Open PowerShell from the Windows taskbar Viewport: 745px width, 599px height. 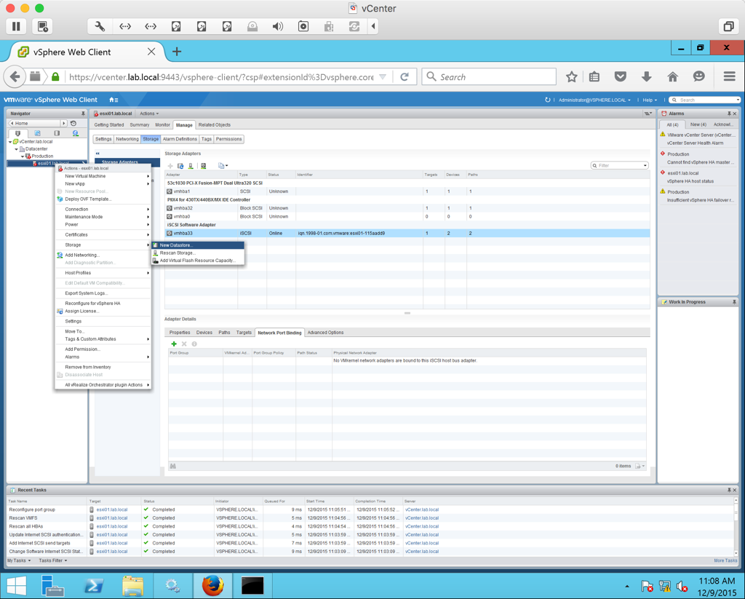92,585
